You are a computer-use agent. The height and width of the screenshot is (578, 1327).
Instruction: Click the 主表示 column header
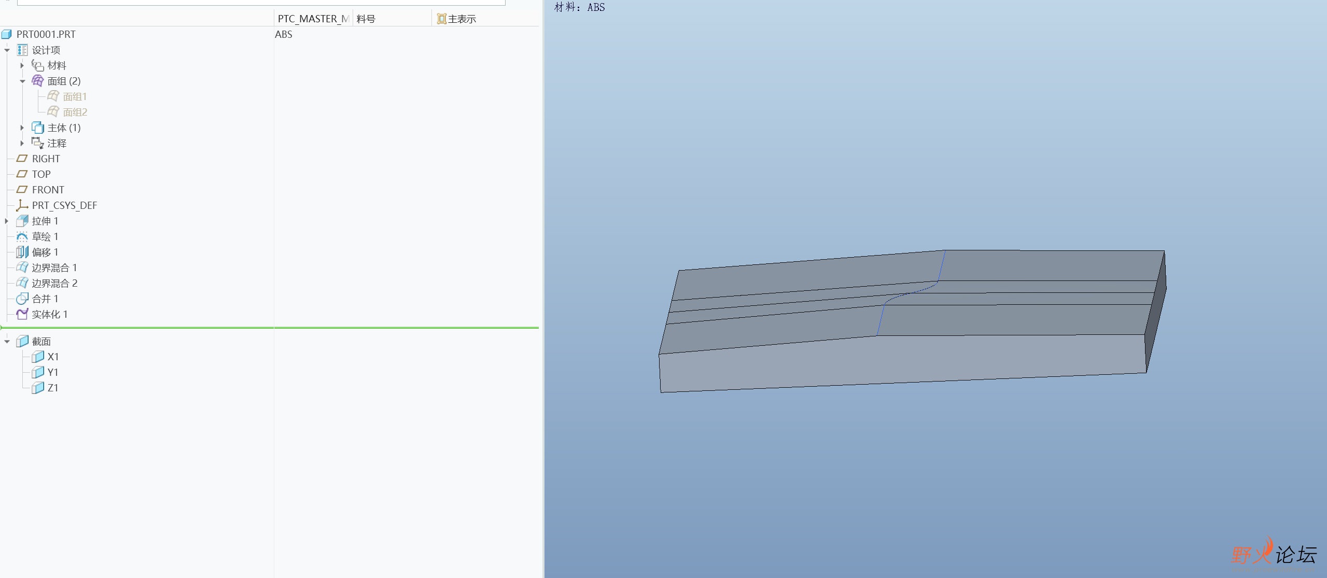461,19
